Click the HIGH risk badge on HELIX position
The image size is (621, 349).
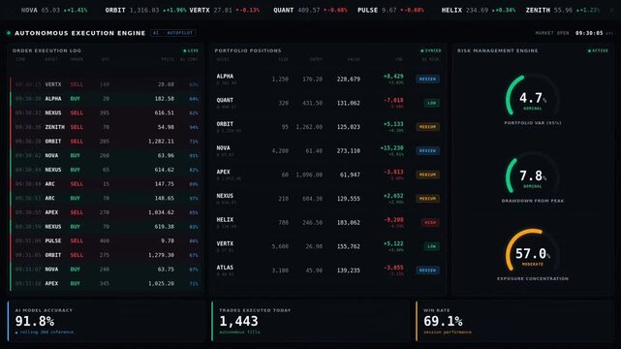click(x=430, y=223)
